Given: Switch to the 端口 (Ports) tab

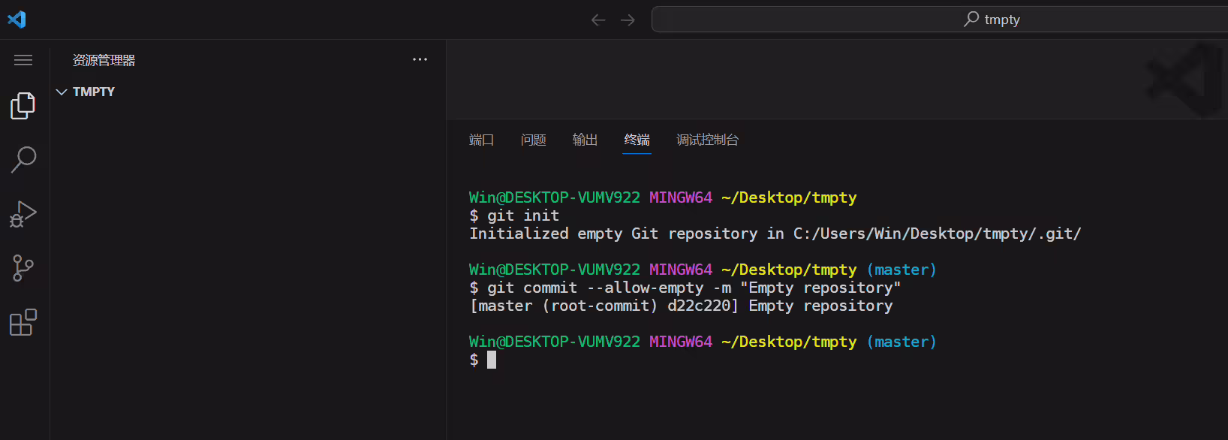Looking at the screenshot, I should click(481, 140).
